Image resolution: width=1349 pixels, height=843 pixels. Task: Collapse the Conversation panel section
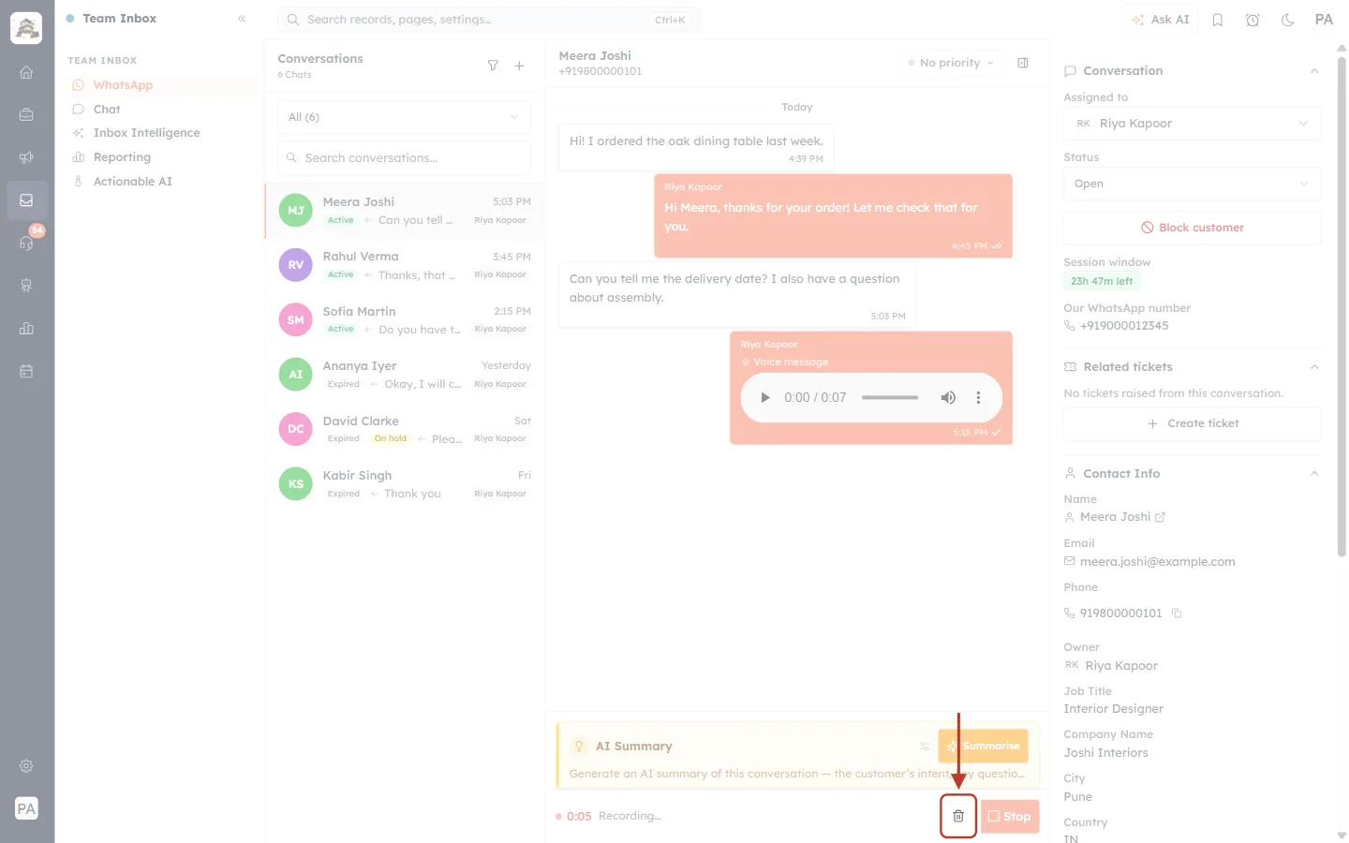coord(1314,71)
